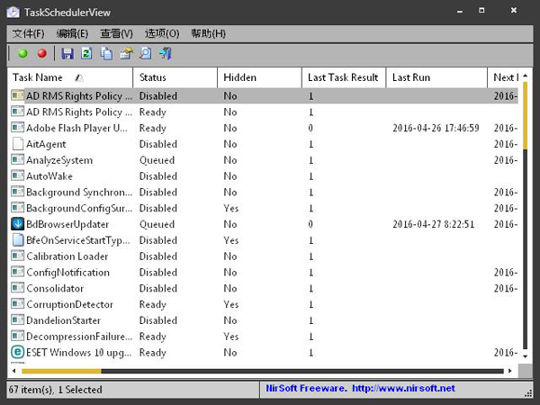Sort by the Last Task Result column header
Image resolution: width=540 pixels, height=405 pixels.
pyautogui.click(x=344, y=77)
